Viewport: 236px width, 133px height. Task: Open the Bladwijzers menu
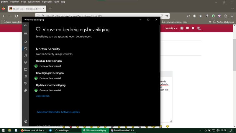coord(47,2)
